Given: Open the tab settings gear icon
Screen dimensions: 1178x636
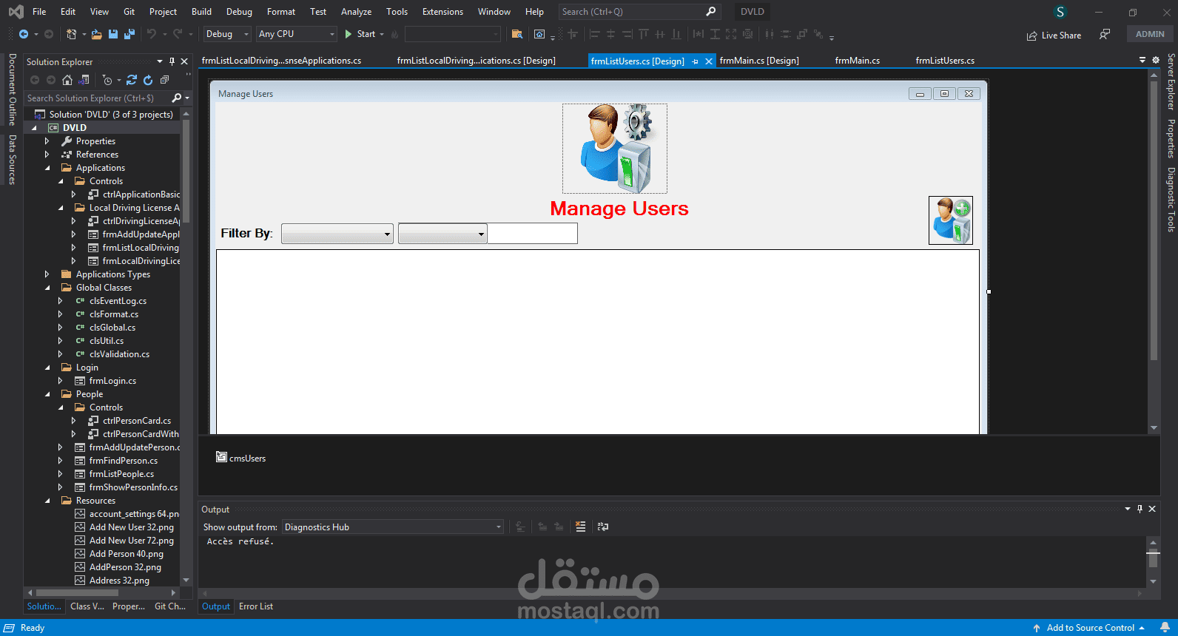Looking at the screenshot, I should pyautogui.click(x=1156, y=60).
